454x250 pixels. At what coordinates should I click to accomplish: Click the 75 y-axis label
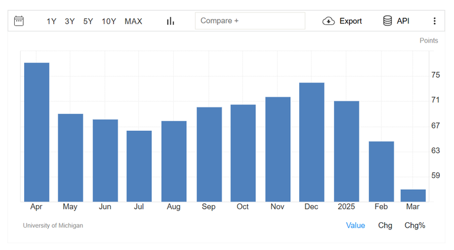436,75
